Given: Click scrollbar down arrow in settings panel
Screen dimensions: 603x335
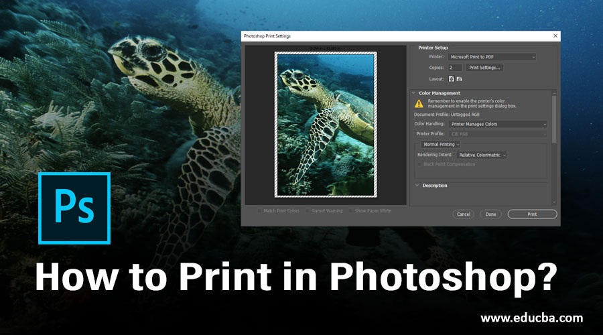Looking at the screenshot, I should [x=554, y=202].
